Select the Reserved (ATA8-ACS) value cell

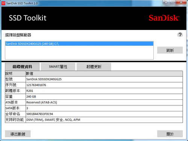[x=104, y=102]
